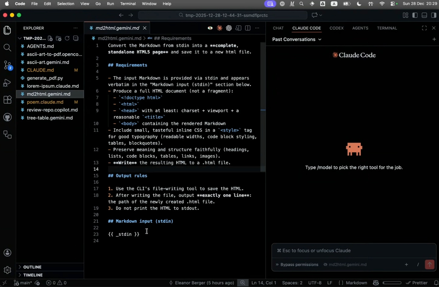Open the Run and Debug view
The image size is (439, 287).
tap(7, 83)
